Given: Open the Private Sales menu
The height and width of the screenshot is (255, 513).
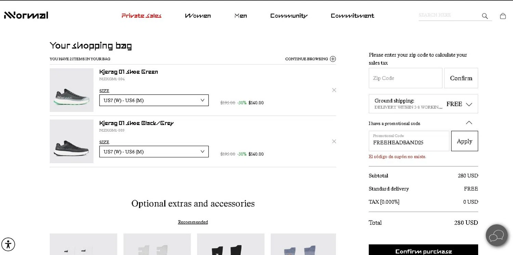Looking at the screenshot, I should coord(142,16).
